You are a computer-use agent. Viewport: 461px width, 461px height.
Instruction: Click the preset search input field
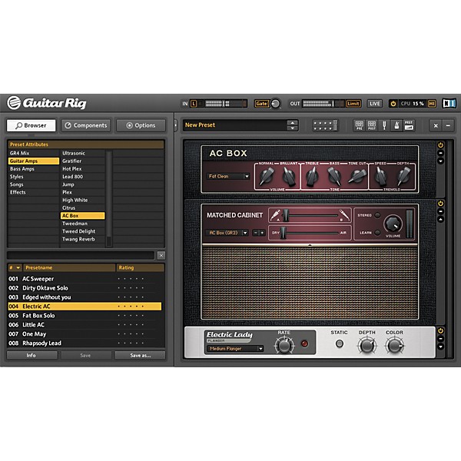pyautogui.click(x=81, y=256)
